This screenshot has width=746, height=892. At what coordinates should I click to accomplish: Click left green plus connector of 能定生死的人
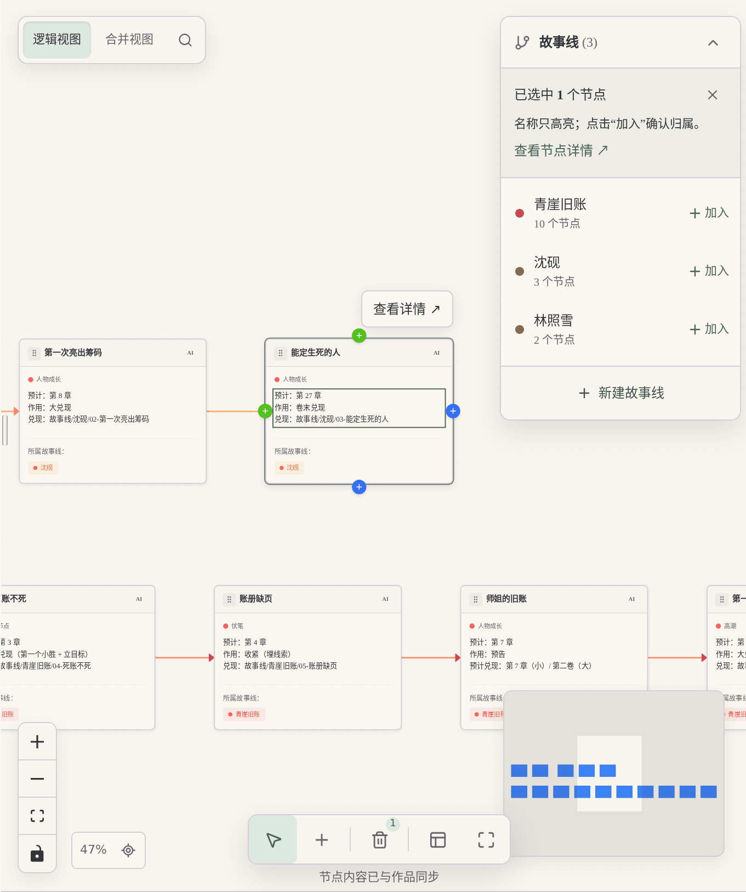pyautogui.click(x=265, y=411)
